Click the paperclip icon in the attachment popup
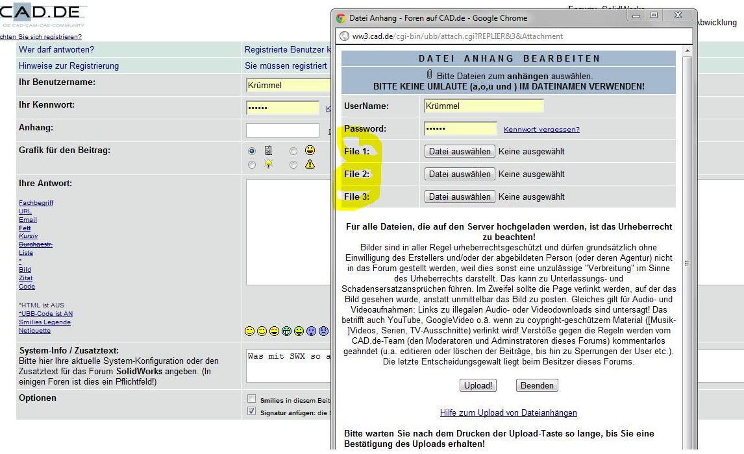This screenshot has width=744, height=454. 429,75
